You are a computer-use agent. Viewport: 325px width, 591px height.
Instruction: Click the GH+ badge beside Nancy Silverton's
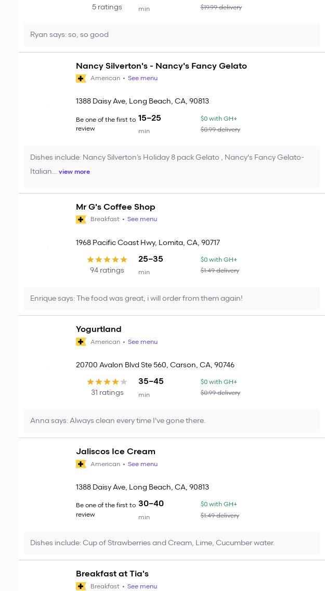[81, 79]
